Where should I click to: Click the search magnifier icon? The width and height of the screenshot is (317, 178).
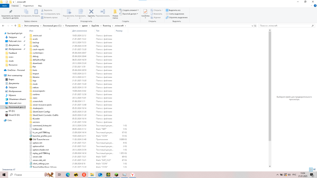point(313,26)
